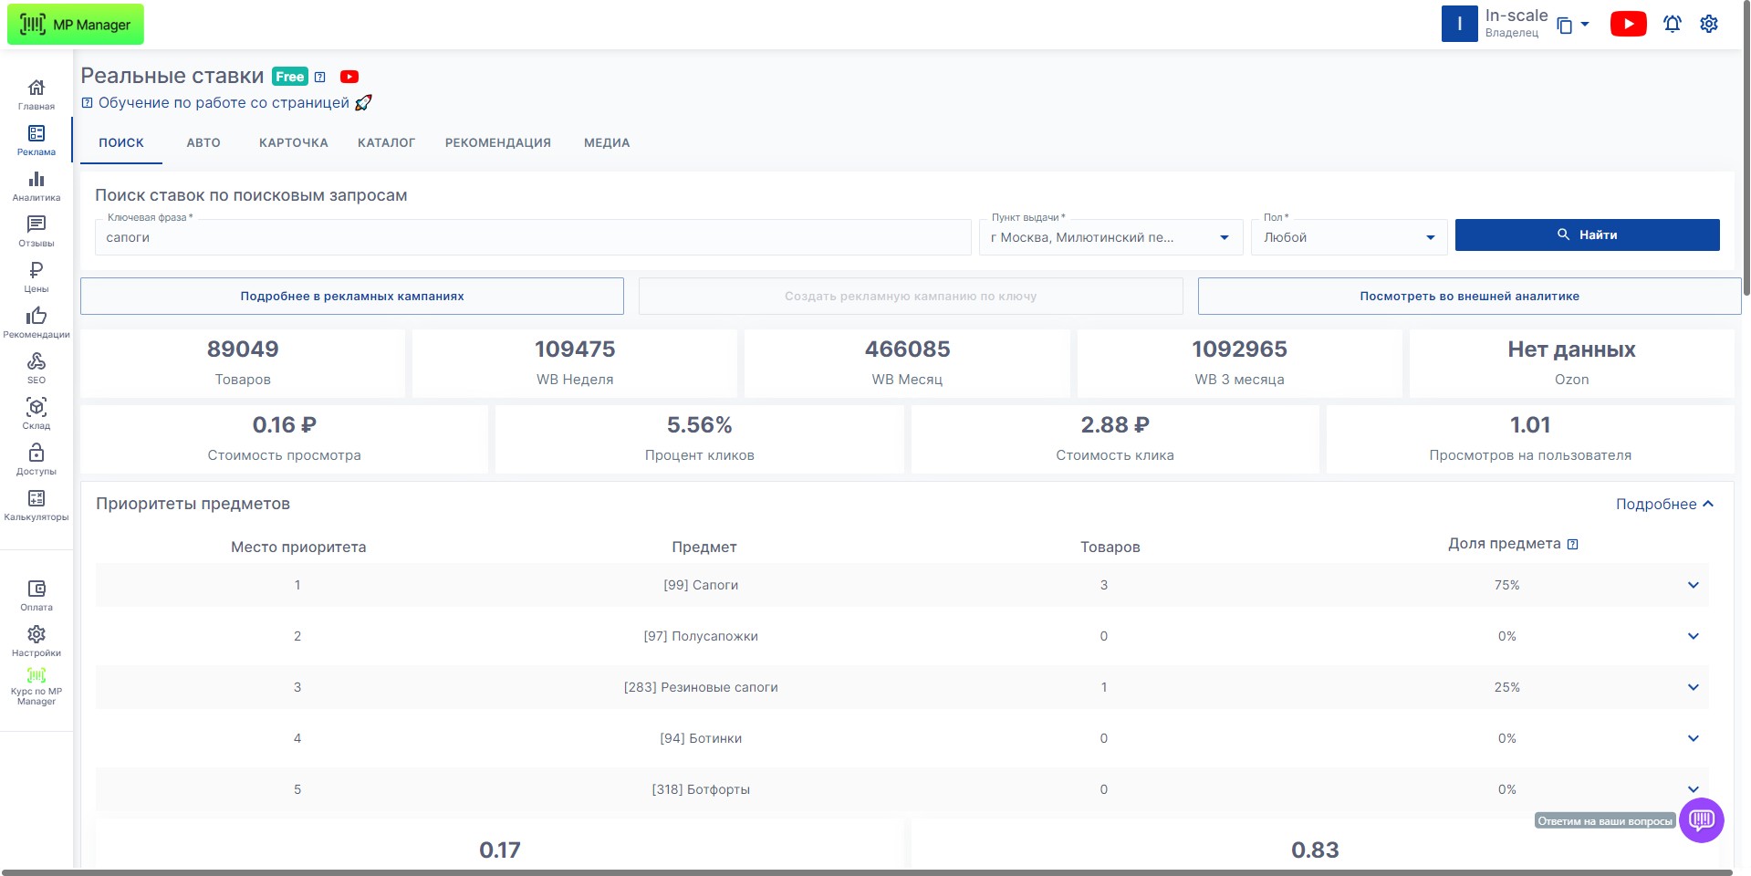The height and width of the screenshot is (876, 1751).
Task: Click the Найти search button
Action: pos(1587,235)
